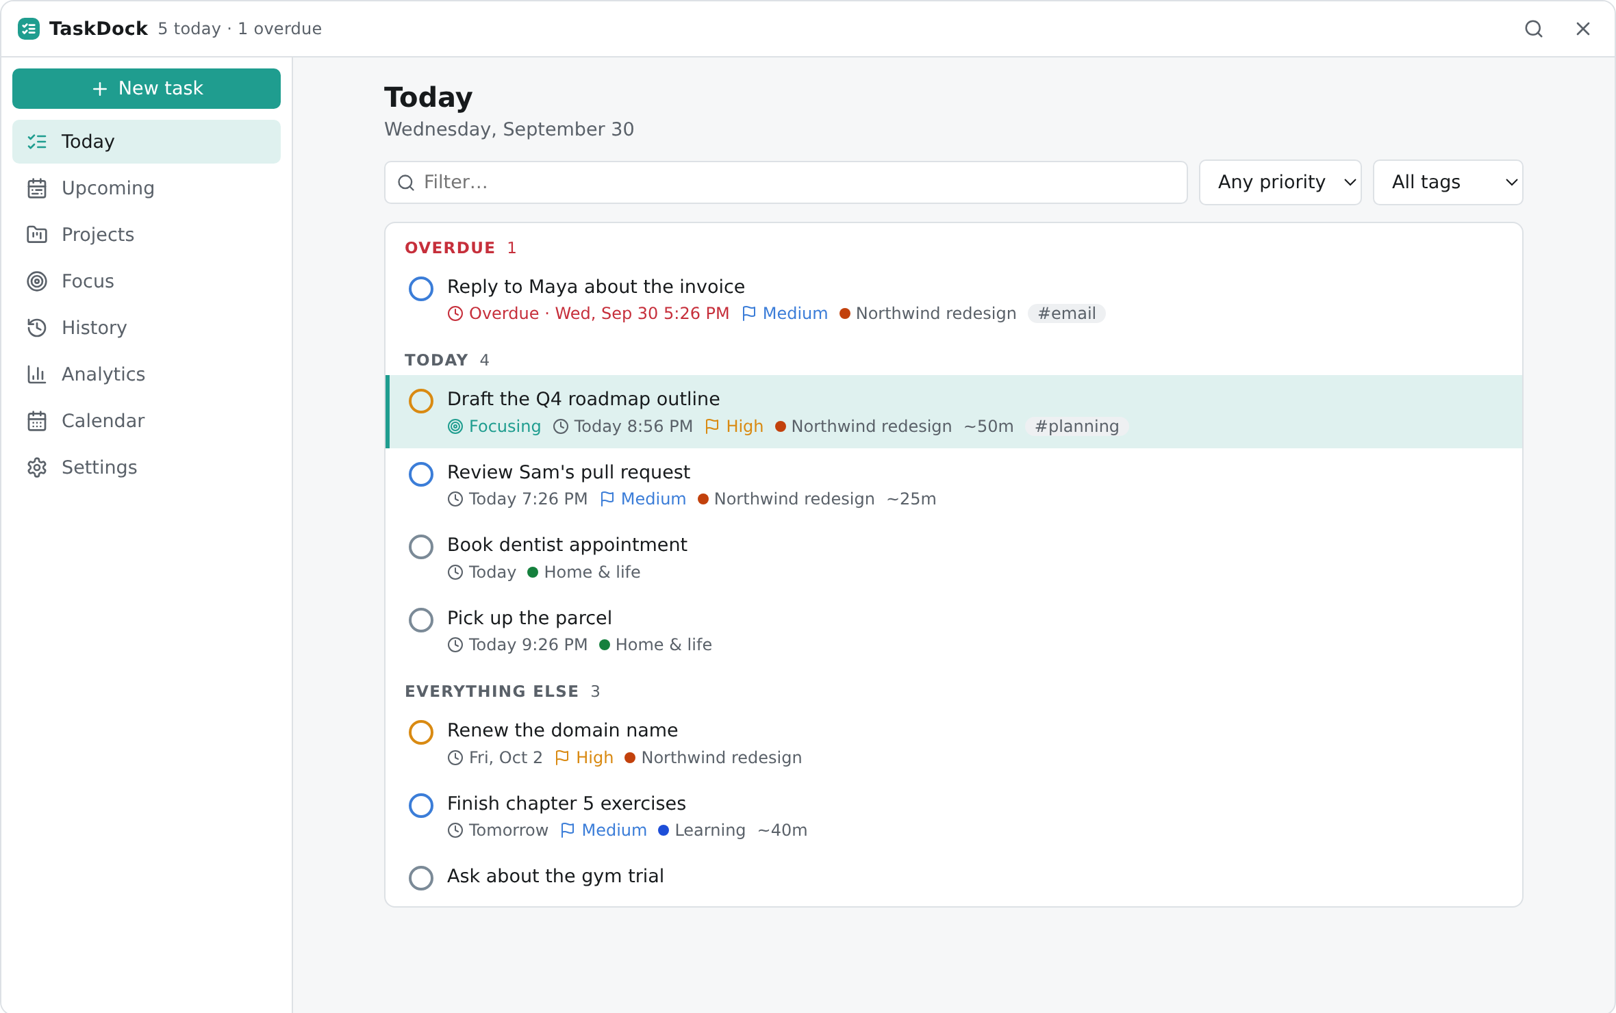The height and width of the screenshot is (1013, 1616).
Task: Open the Review Sam's pull request title
Action: tap(568, 472)
